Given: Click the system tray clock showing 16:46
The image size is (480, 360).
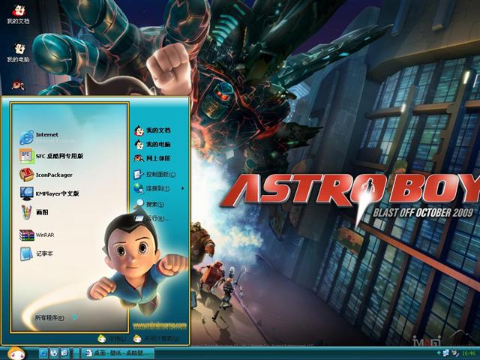Looking at the screenshot, I should [x=468, y=352].
